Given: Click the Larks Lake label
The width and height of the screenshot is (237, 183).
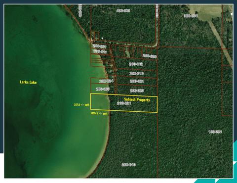Looking at the screenshot, I should coord(28,82).
